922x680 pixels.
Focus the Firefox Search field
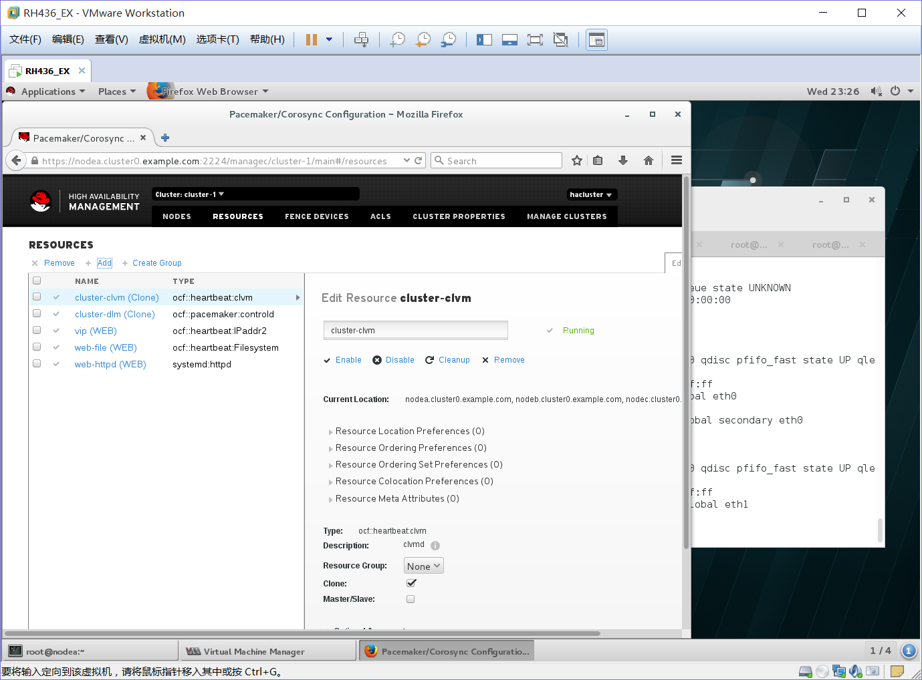click(497, 160)
